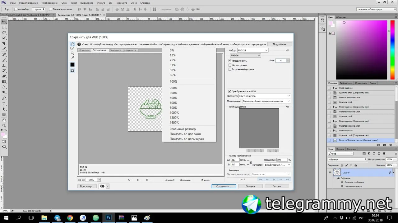Screen dimensions: 398x223
Task: Select the Eraser tool
Action: pyautogui.click(x=4, y=76)
